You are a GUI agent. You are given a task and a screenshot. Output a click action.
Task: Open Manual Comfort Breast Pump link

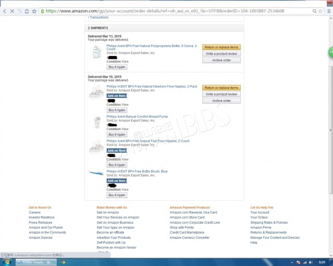(137, 116)
